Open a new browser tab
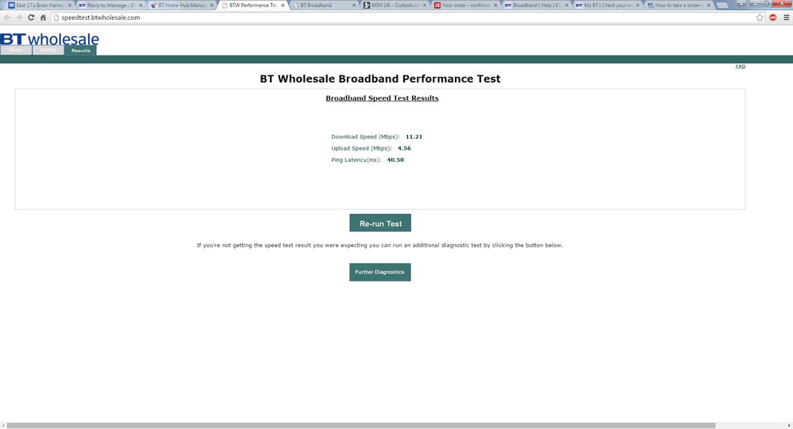This screenshot has height=429, width=793. click(722, 6)
